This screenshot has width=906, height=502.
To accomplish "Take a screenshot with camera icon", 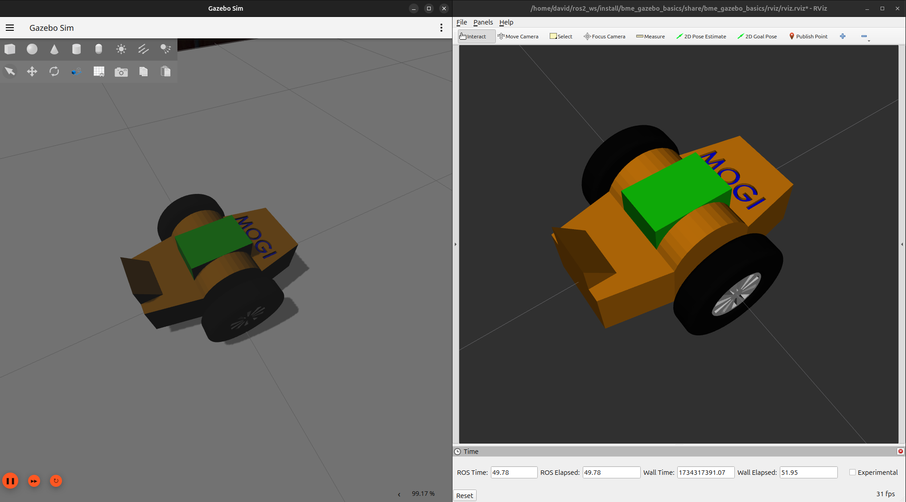I will 121,72.
